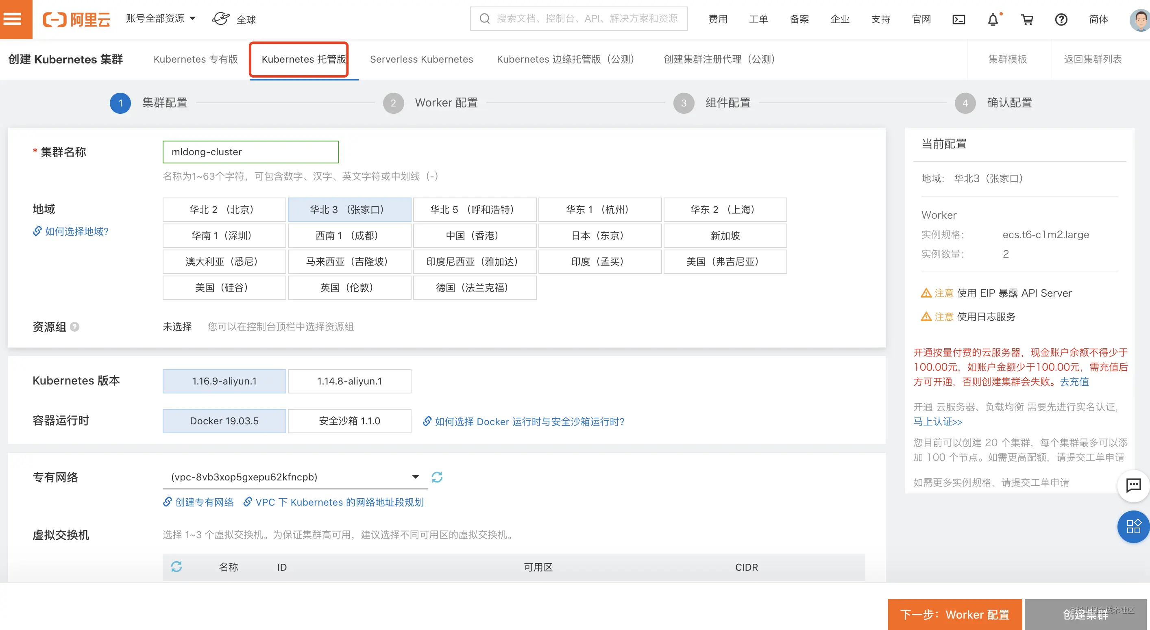Select region 中国 (香港)
Viewport: 1150px width, 630px height.
475,236
